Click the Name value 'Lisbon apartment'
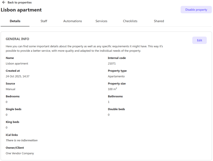 point(17,64)
